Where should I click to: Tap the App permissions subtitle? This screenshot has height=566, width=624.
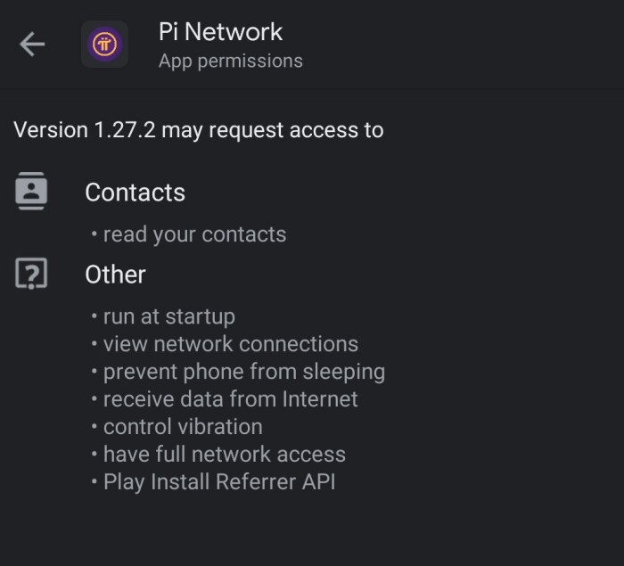coord(230,62)
